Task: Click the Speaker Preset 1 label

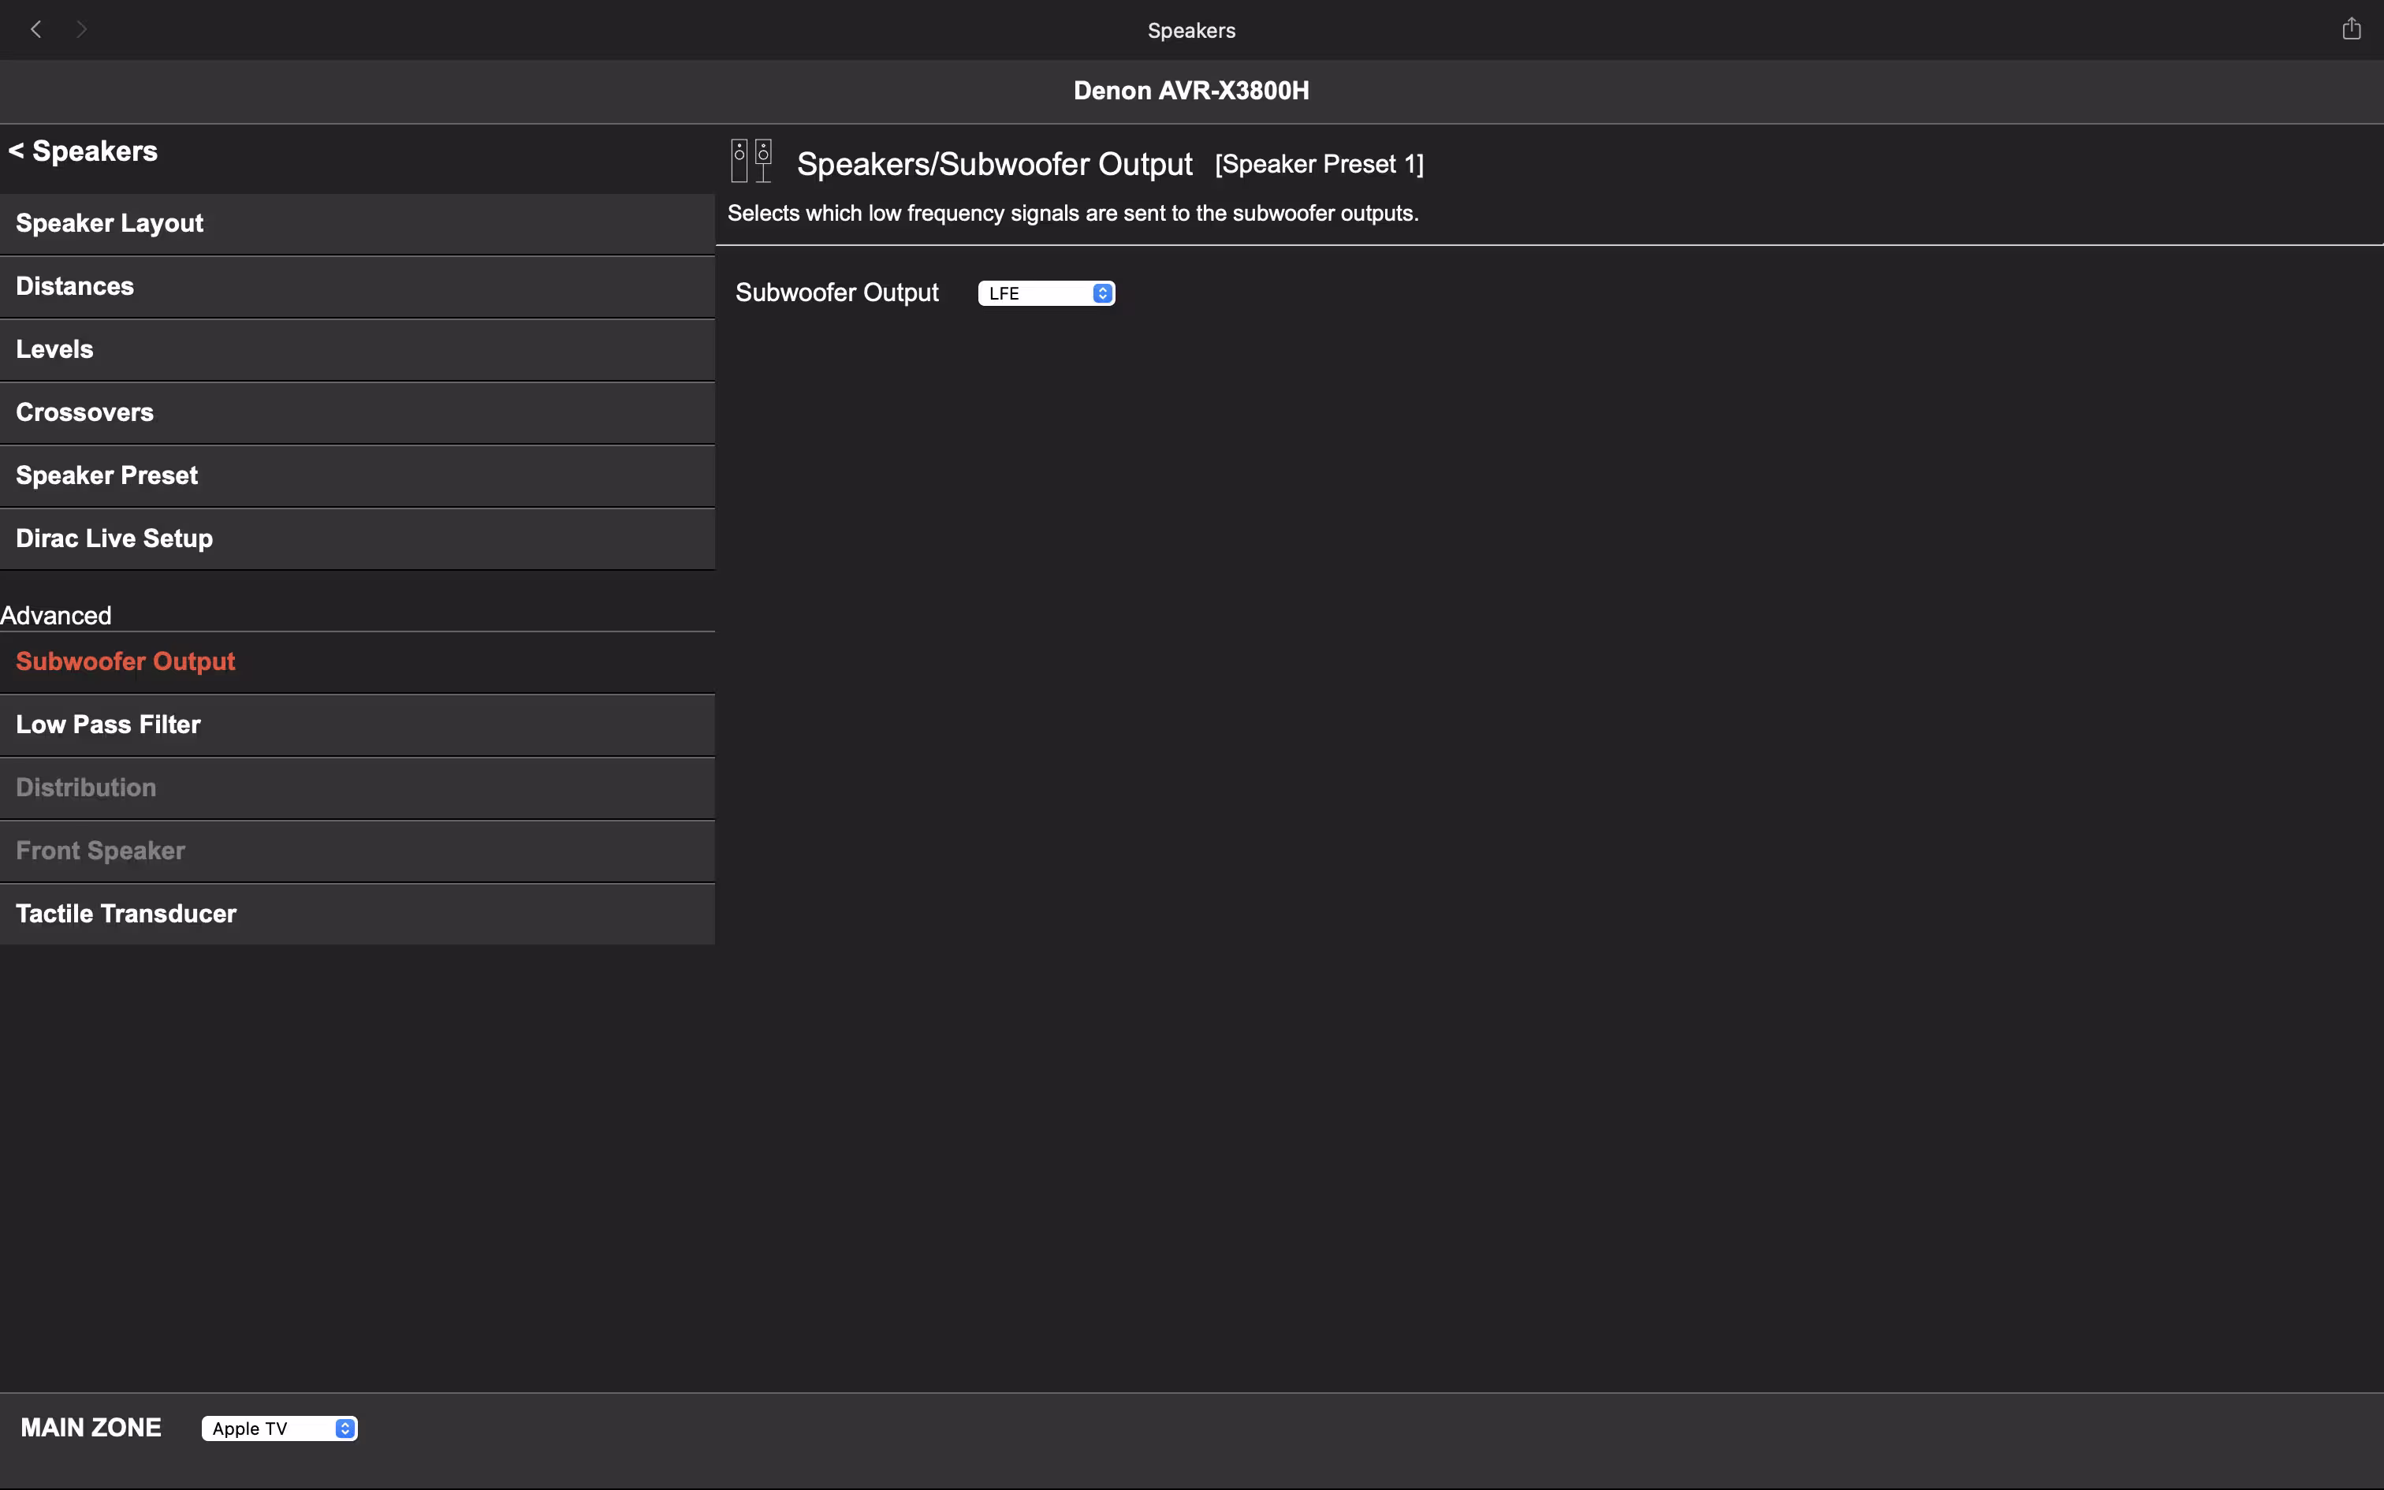Action: tap(1319, 165)
